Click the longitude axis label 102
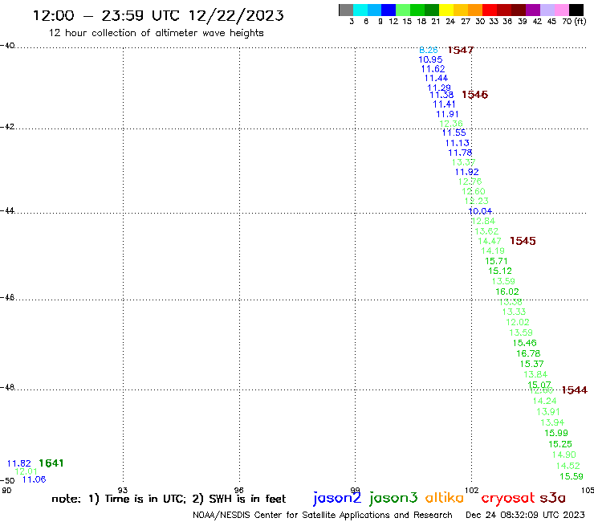The width and height of the screenshot is (594, 522). coord(471,490)
